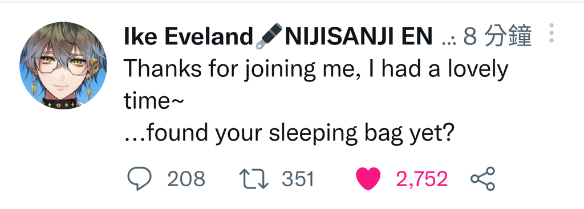Click the 208 reply count
Viewport: 584px width, 209px height.
tap(186, 179)
